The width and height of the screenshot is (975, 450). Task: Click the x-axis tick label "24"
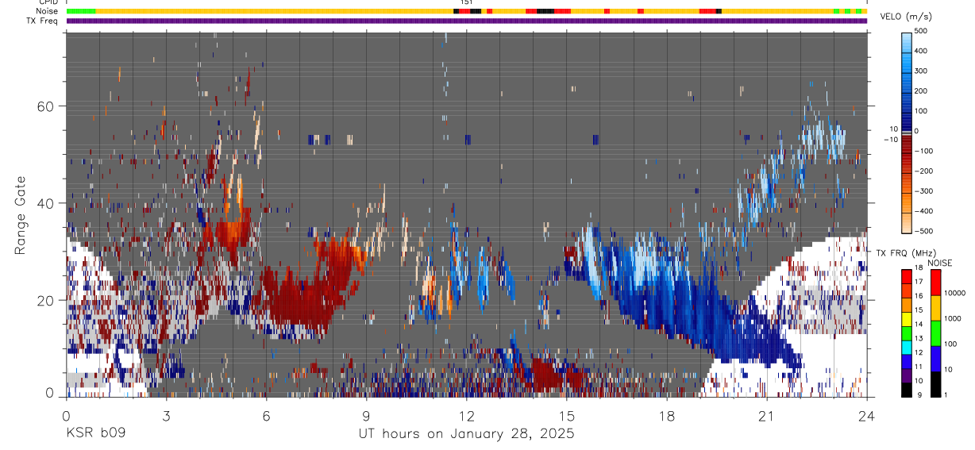866,416
